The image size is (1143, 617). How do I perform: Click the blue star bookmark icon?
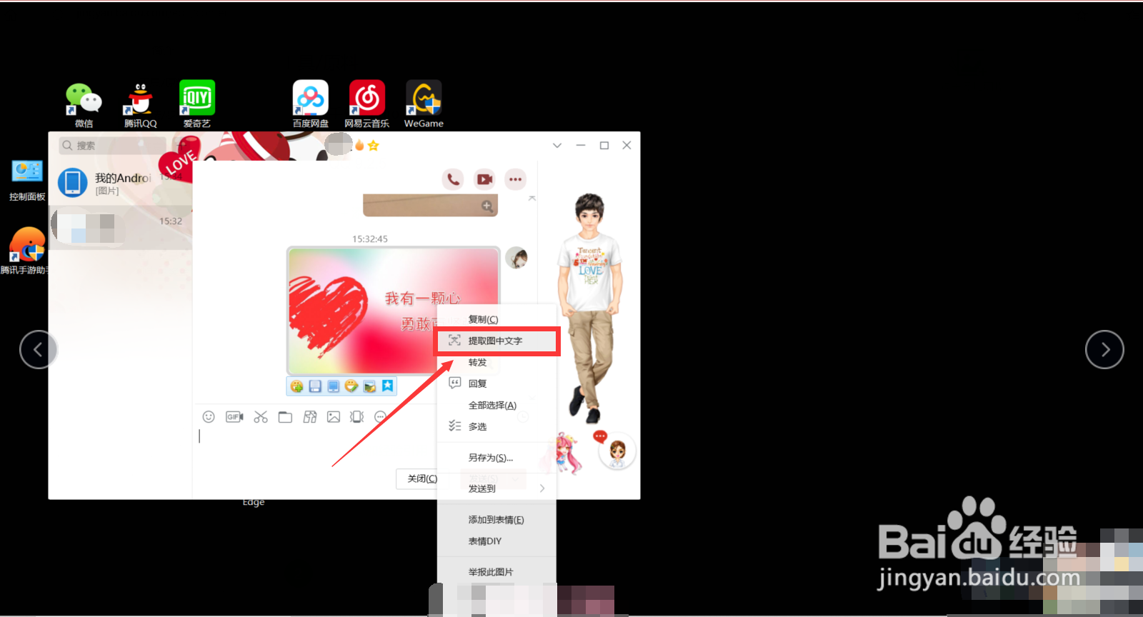coord(387,386)
